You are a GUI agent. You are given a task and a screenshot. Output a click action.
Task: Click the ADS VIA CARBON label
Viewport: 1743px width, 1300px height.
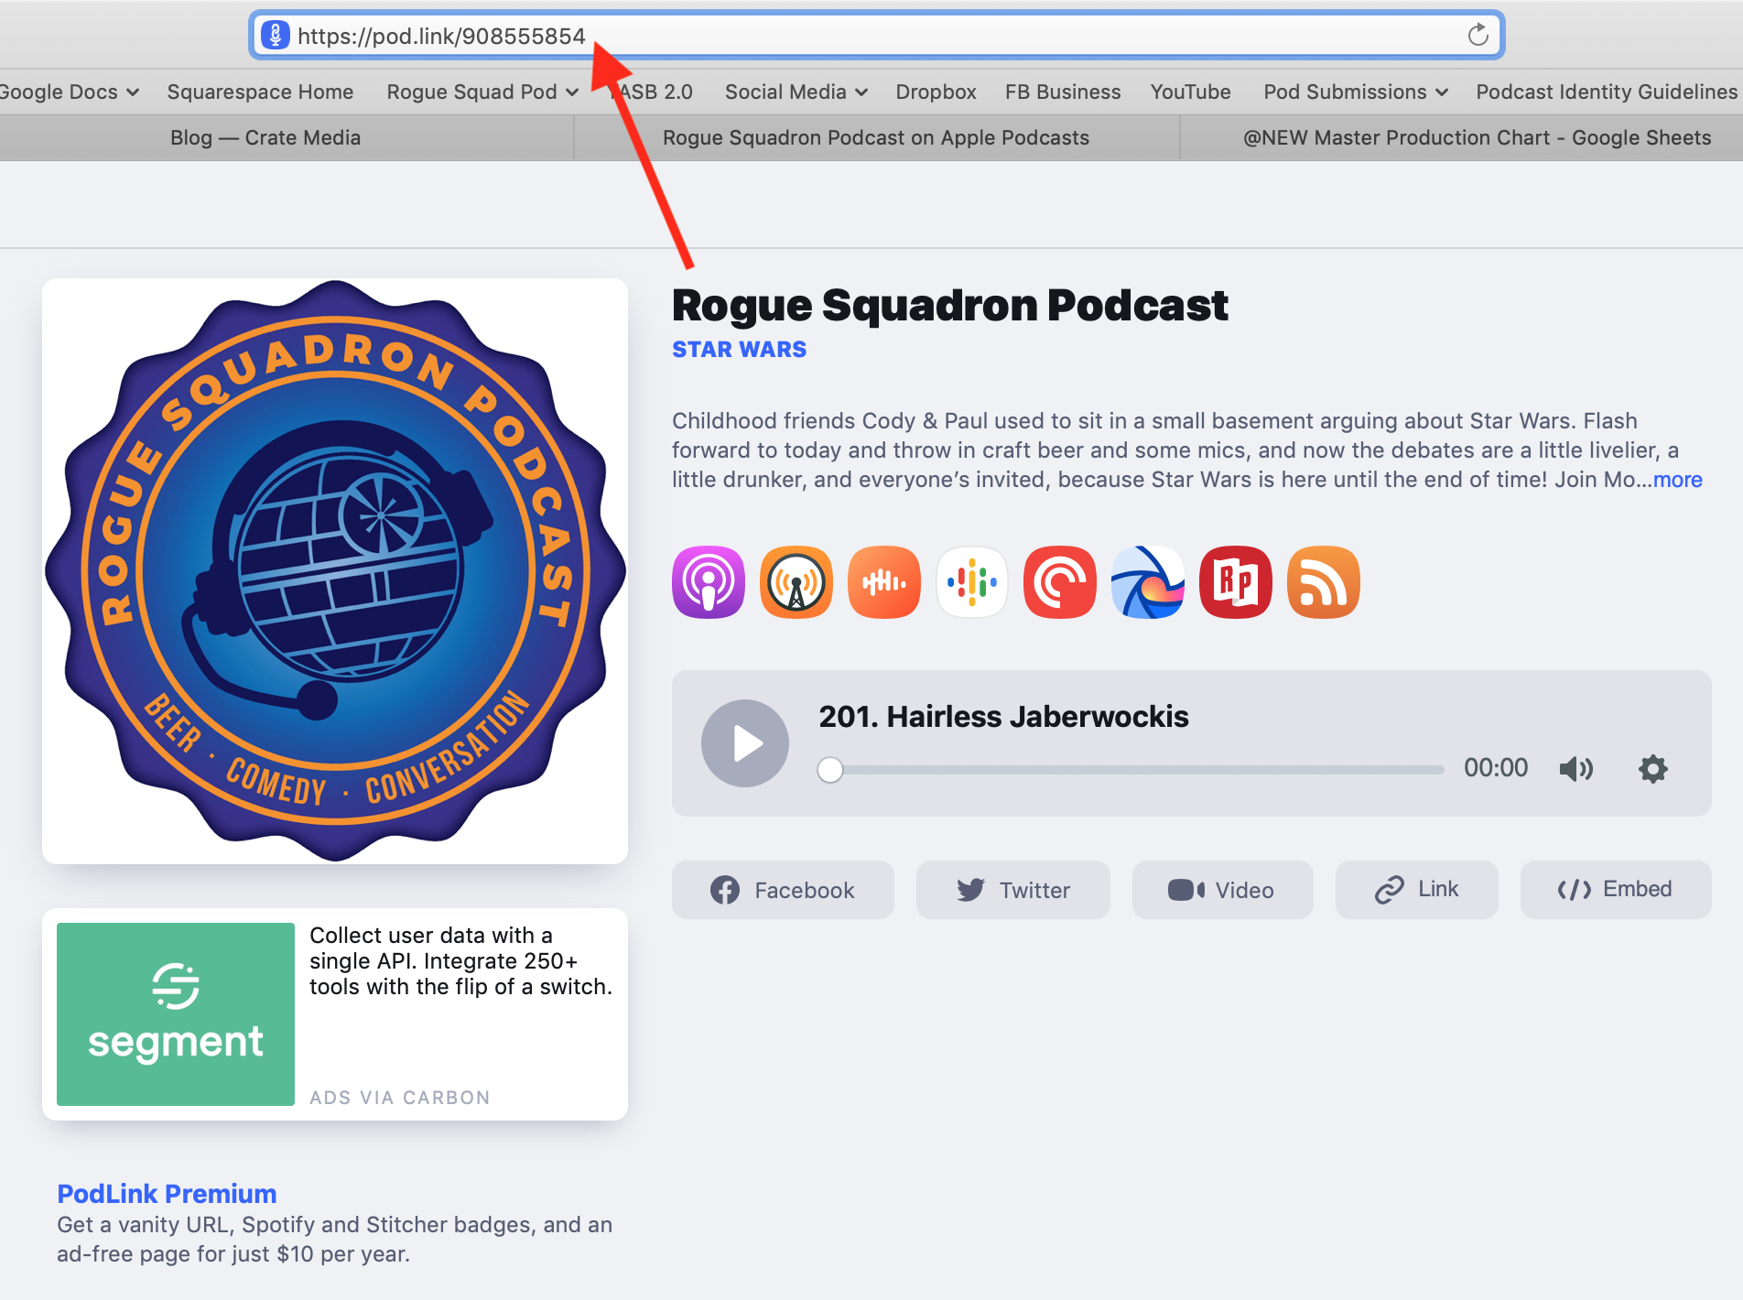tap(399, 1097)
